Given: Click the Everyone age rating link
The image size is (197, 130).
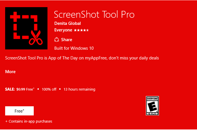Looking at the screenshot, I should coord(63,30).
